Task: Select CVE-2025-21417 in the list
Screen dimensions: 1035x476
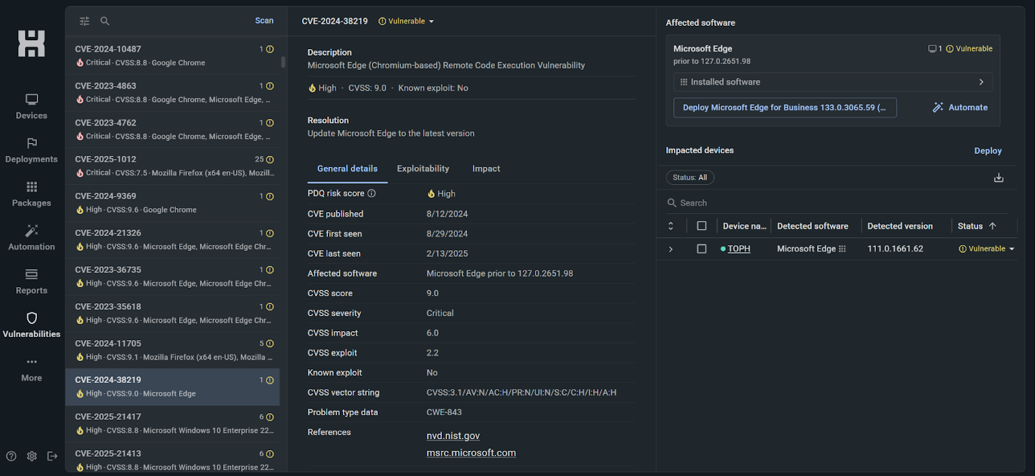Action: pos(173,423)
